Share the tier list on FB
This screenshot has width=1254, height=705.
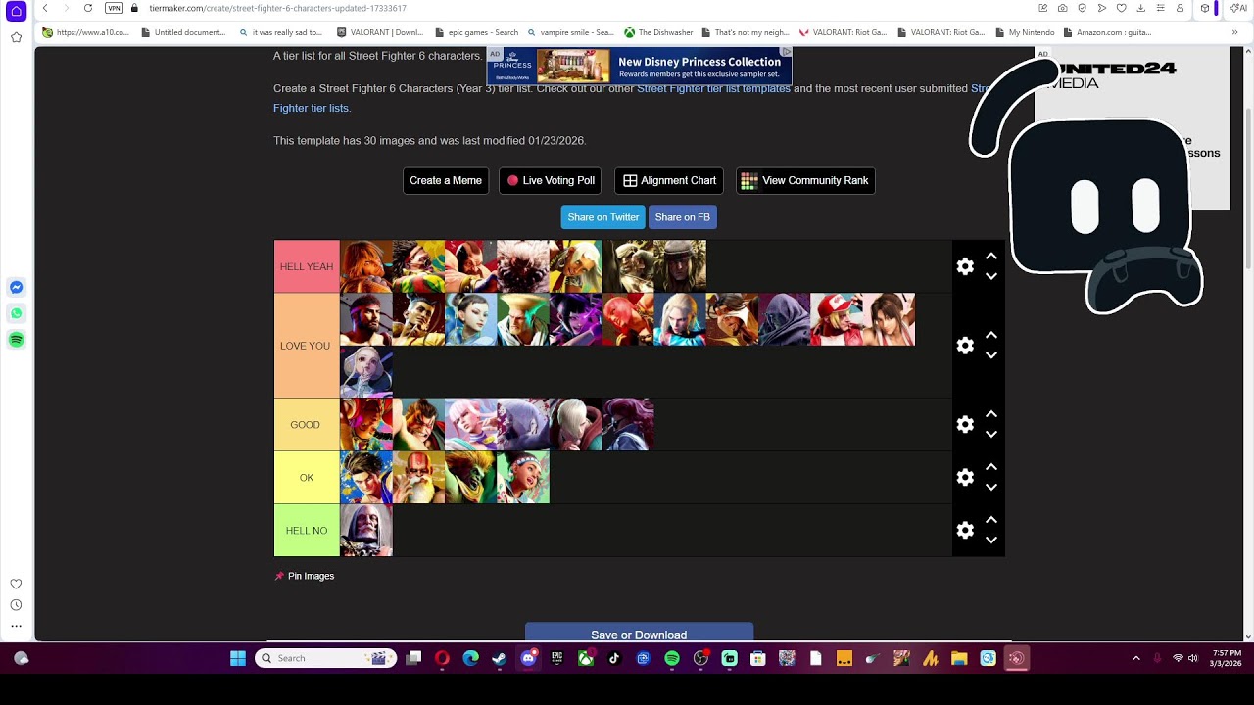coord(683,217)
